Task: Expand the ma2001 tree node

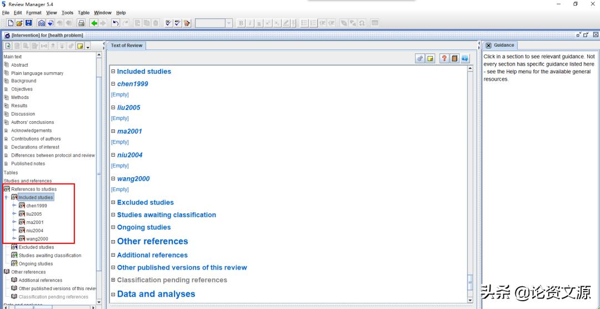Action: (x=14, y=222)
